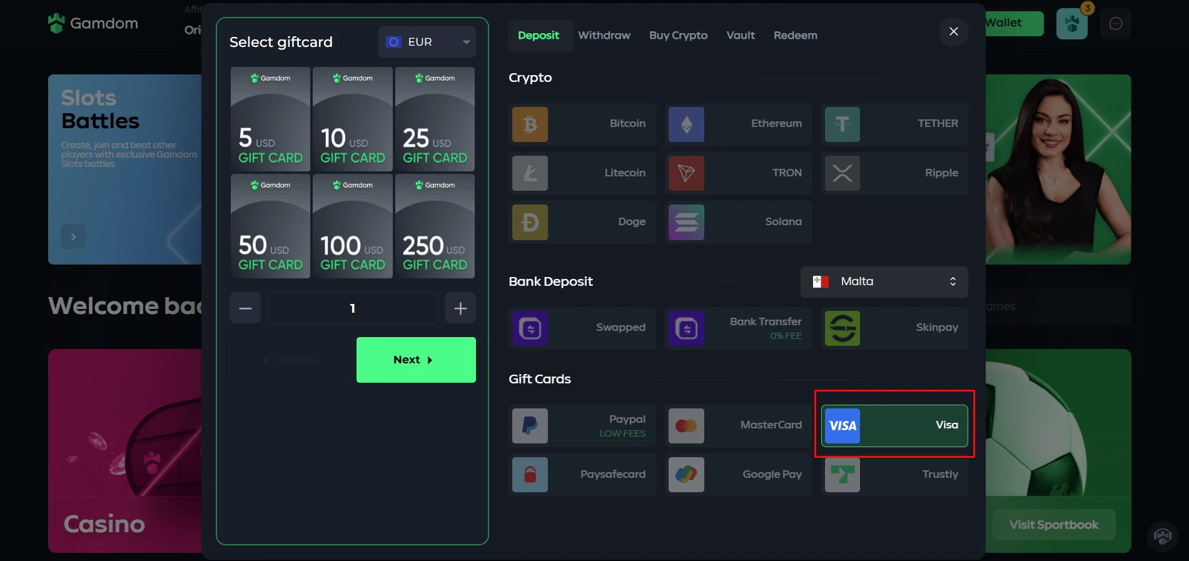Screen dimensions: 1189x561
Task: Open the Vault tab
Action: tap(741, 36)
